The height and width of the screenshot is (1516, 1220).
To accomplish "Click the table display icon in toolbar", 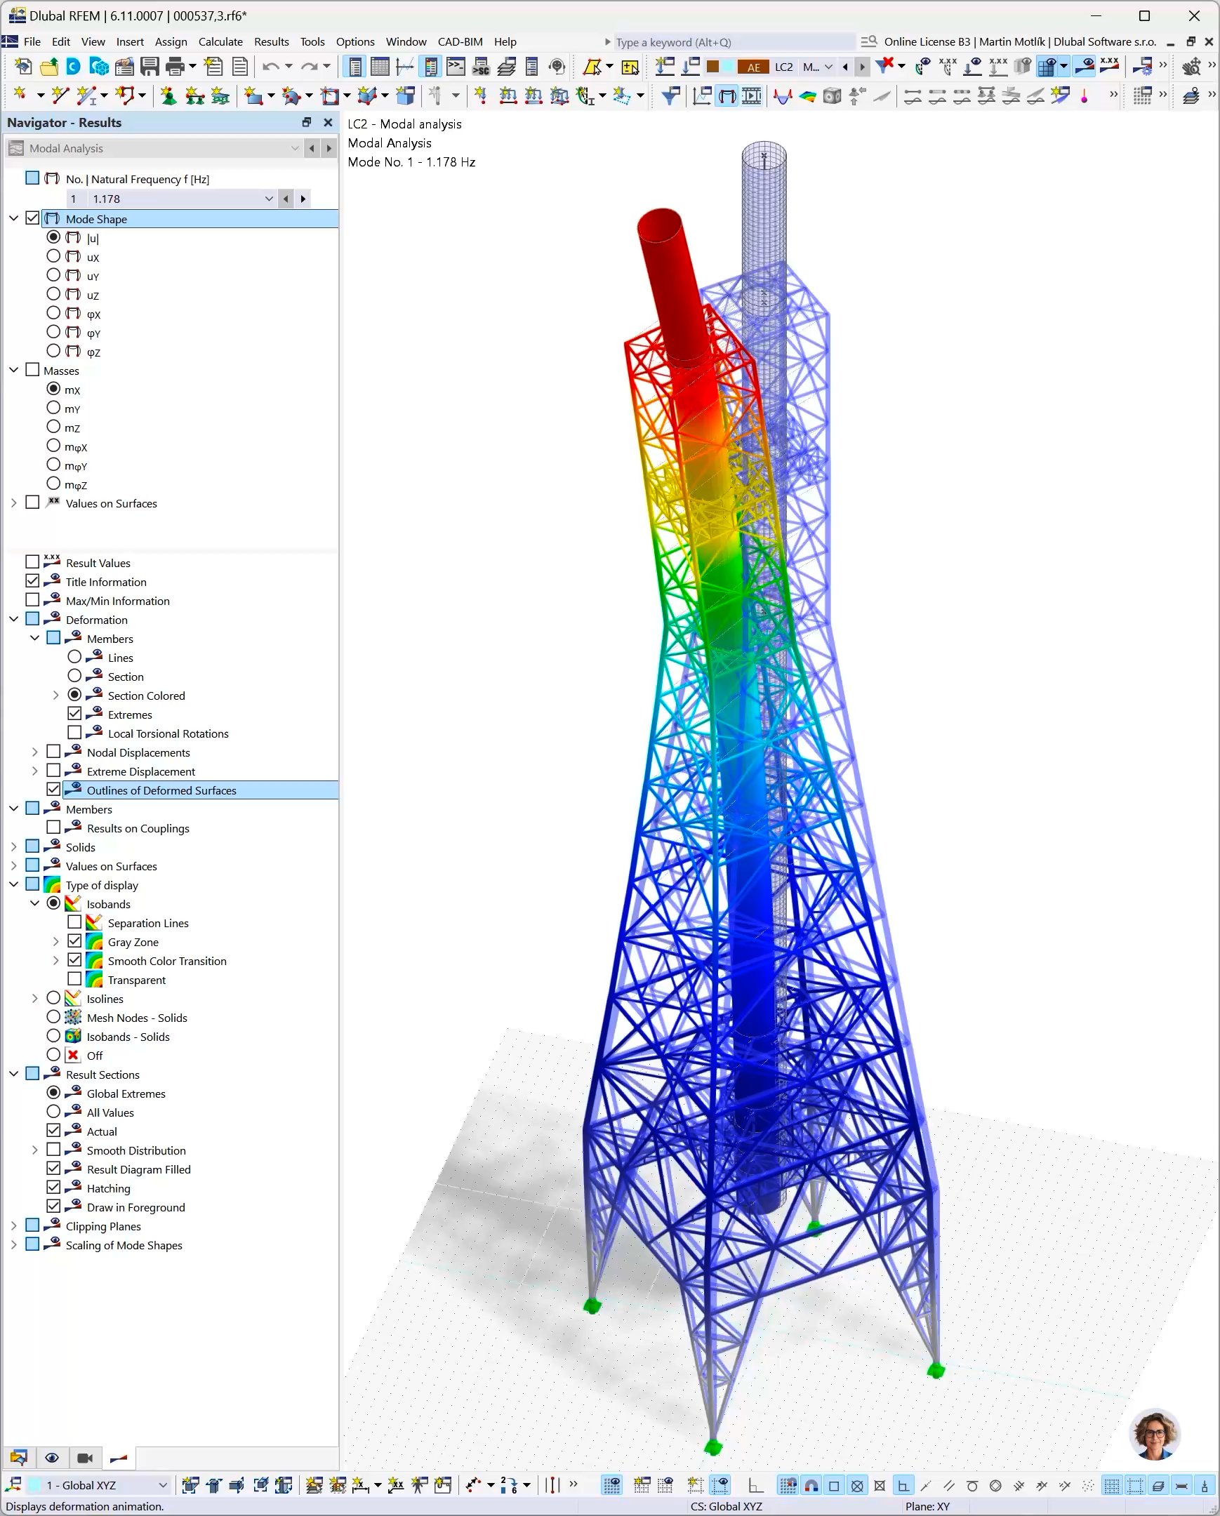I will pos(380,67).
